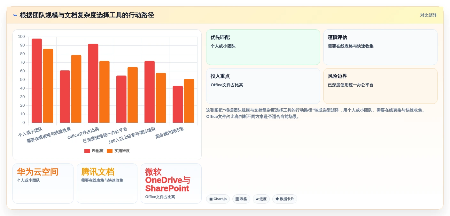Click the orange bar for 需要在线表格与快速收集
This screenshot has width=450, height=216.
(x=76, y=89)
